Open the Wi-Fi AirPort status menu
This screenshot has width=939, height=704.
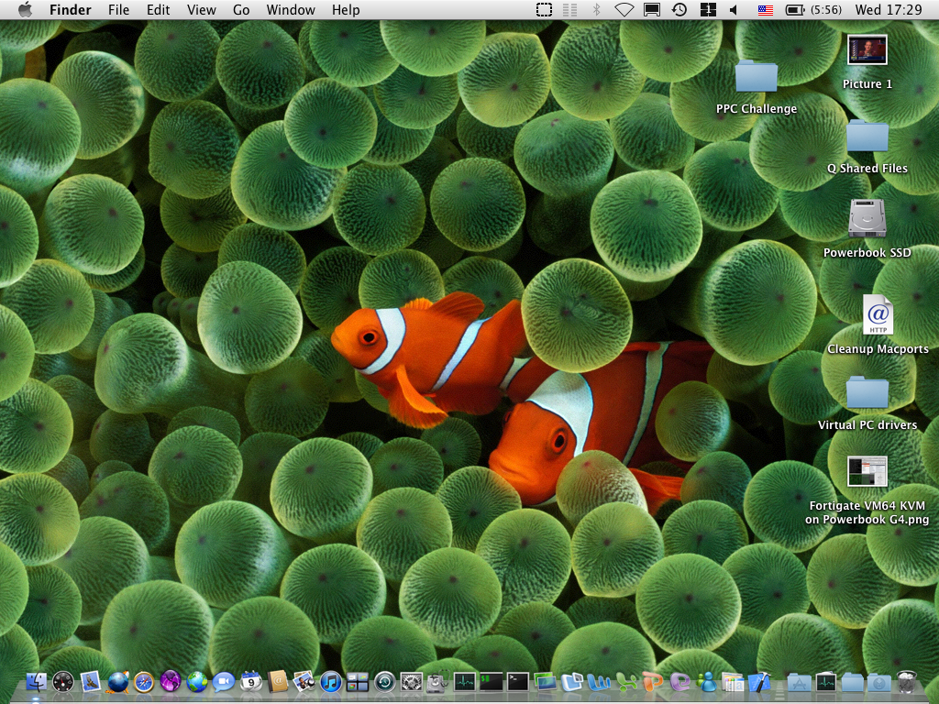click(x=624, y=9)
